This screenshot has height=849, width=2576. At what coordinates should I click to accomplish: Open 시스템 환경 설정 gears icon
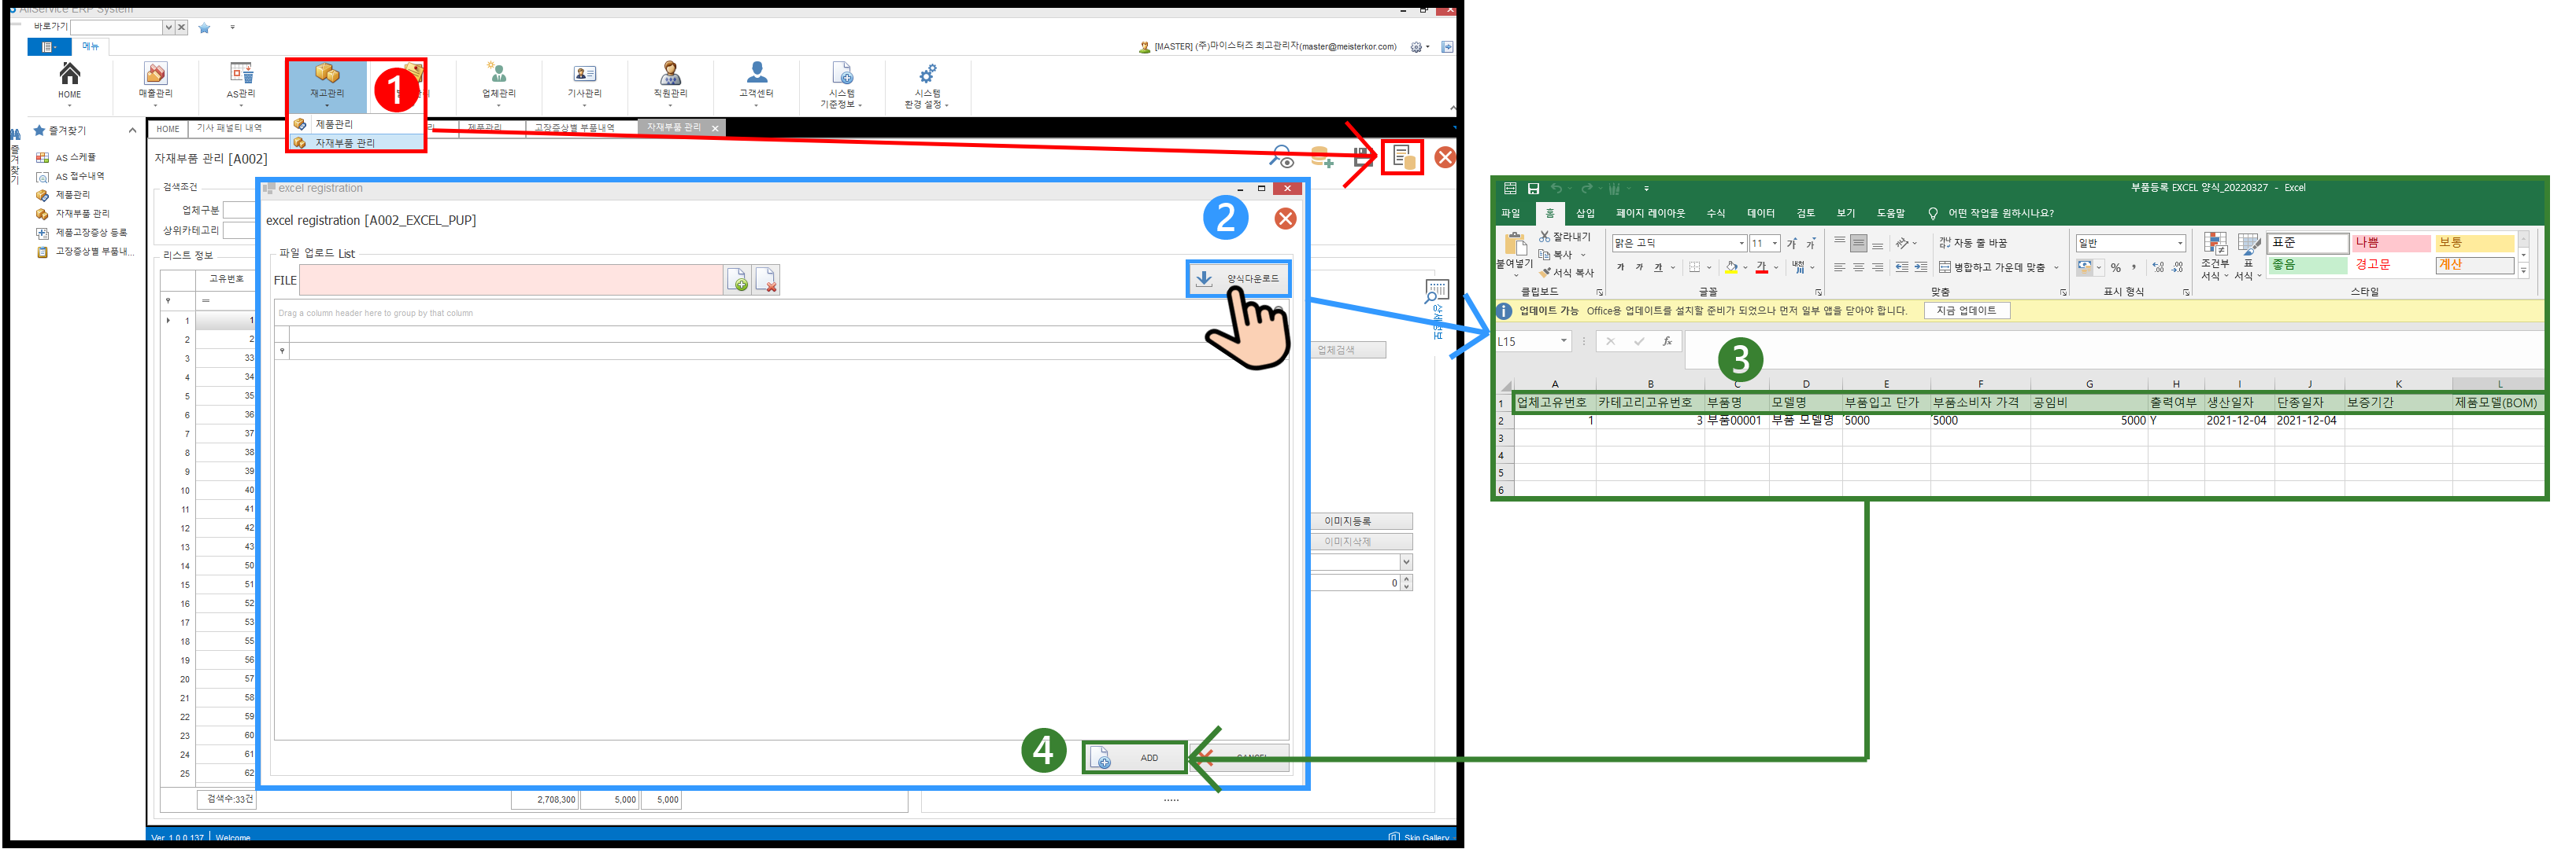(x=927, y=84)
